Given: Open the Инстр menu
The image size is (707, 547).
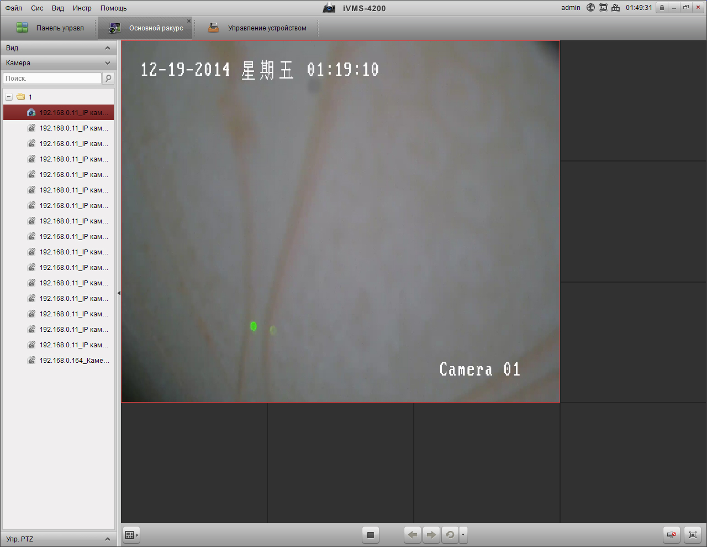Looking at the screenshot, I should [82, 8].
